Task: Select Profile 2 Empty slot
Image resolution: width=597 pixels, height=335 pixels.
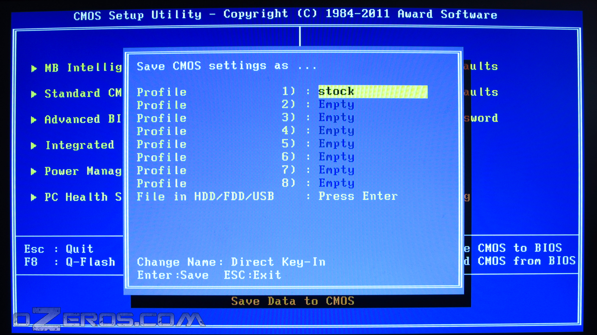Action: click(336, 104)
